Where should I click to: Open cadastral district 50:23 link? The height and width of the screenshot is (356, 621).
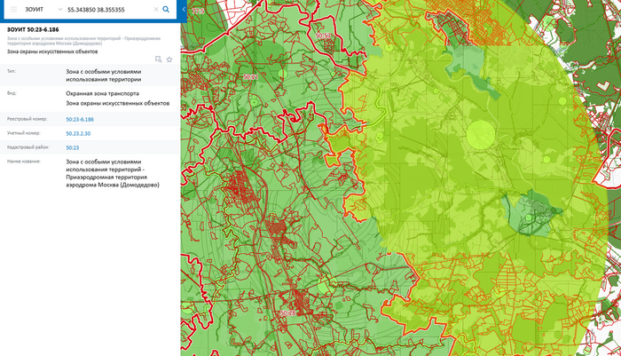tap(73, 147)
